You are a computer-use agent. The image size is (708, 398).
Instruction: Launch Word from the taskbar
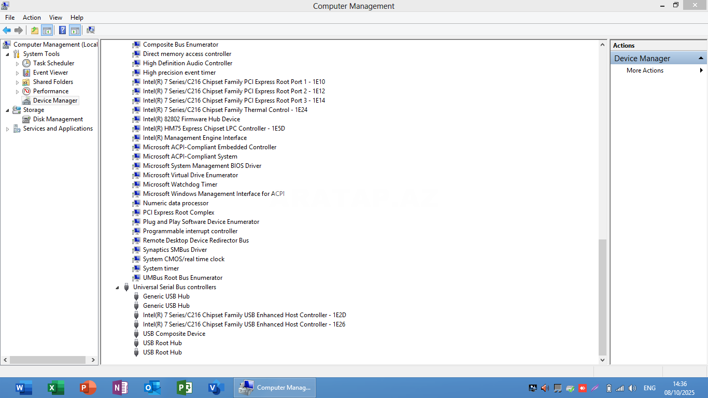[24, 388]
